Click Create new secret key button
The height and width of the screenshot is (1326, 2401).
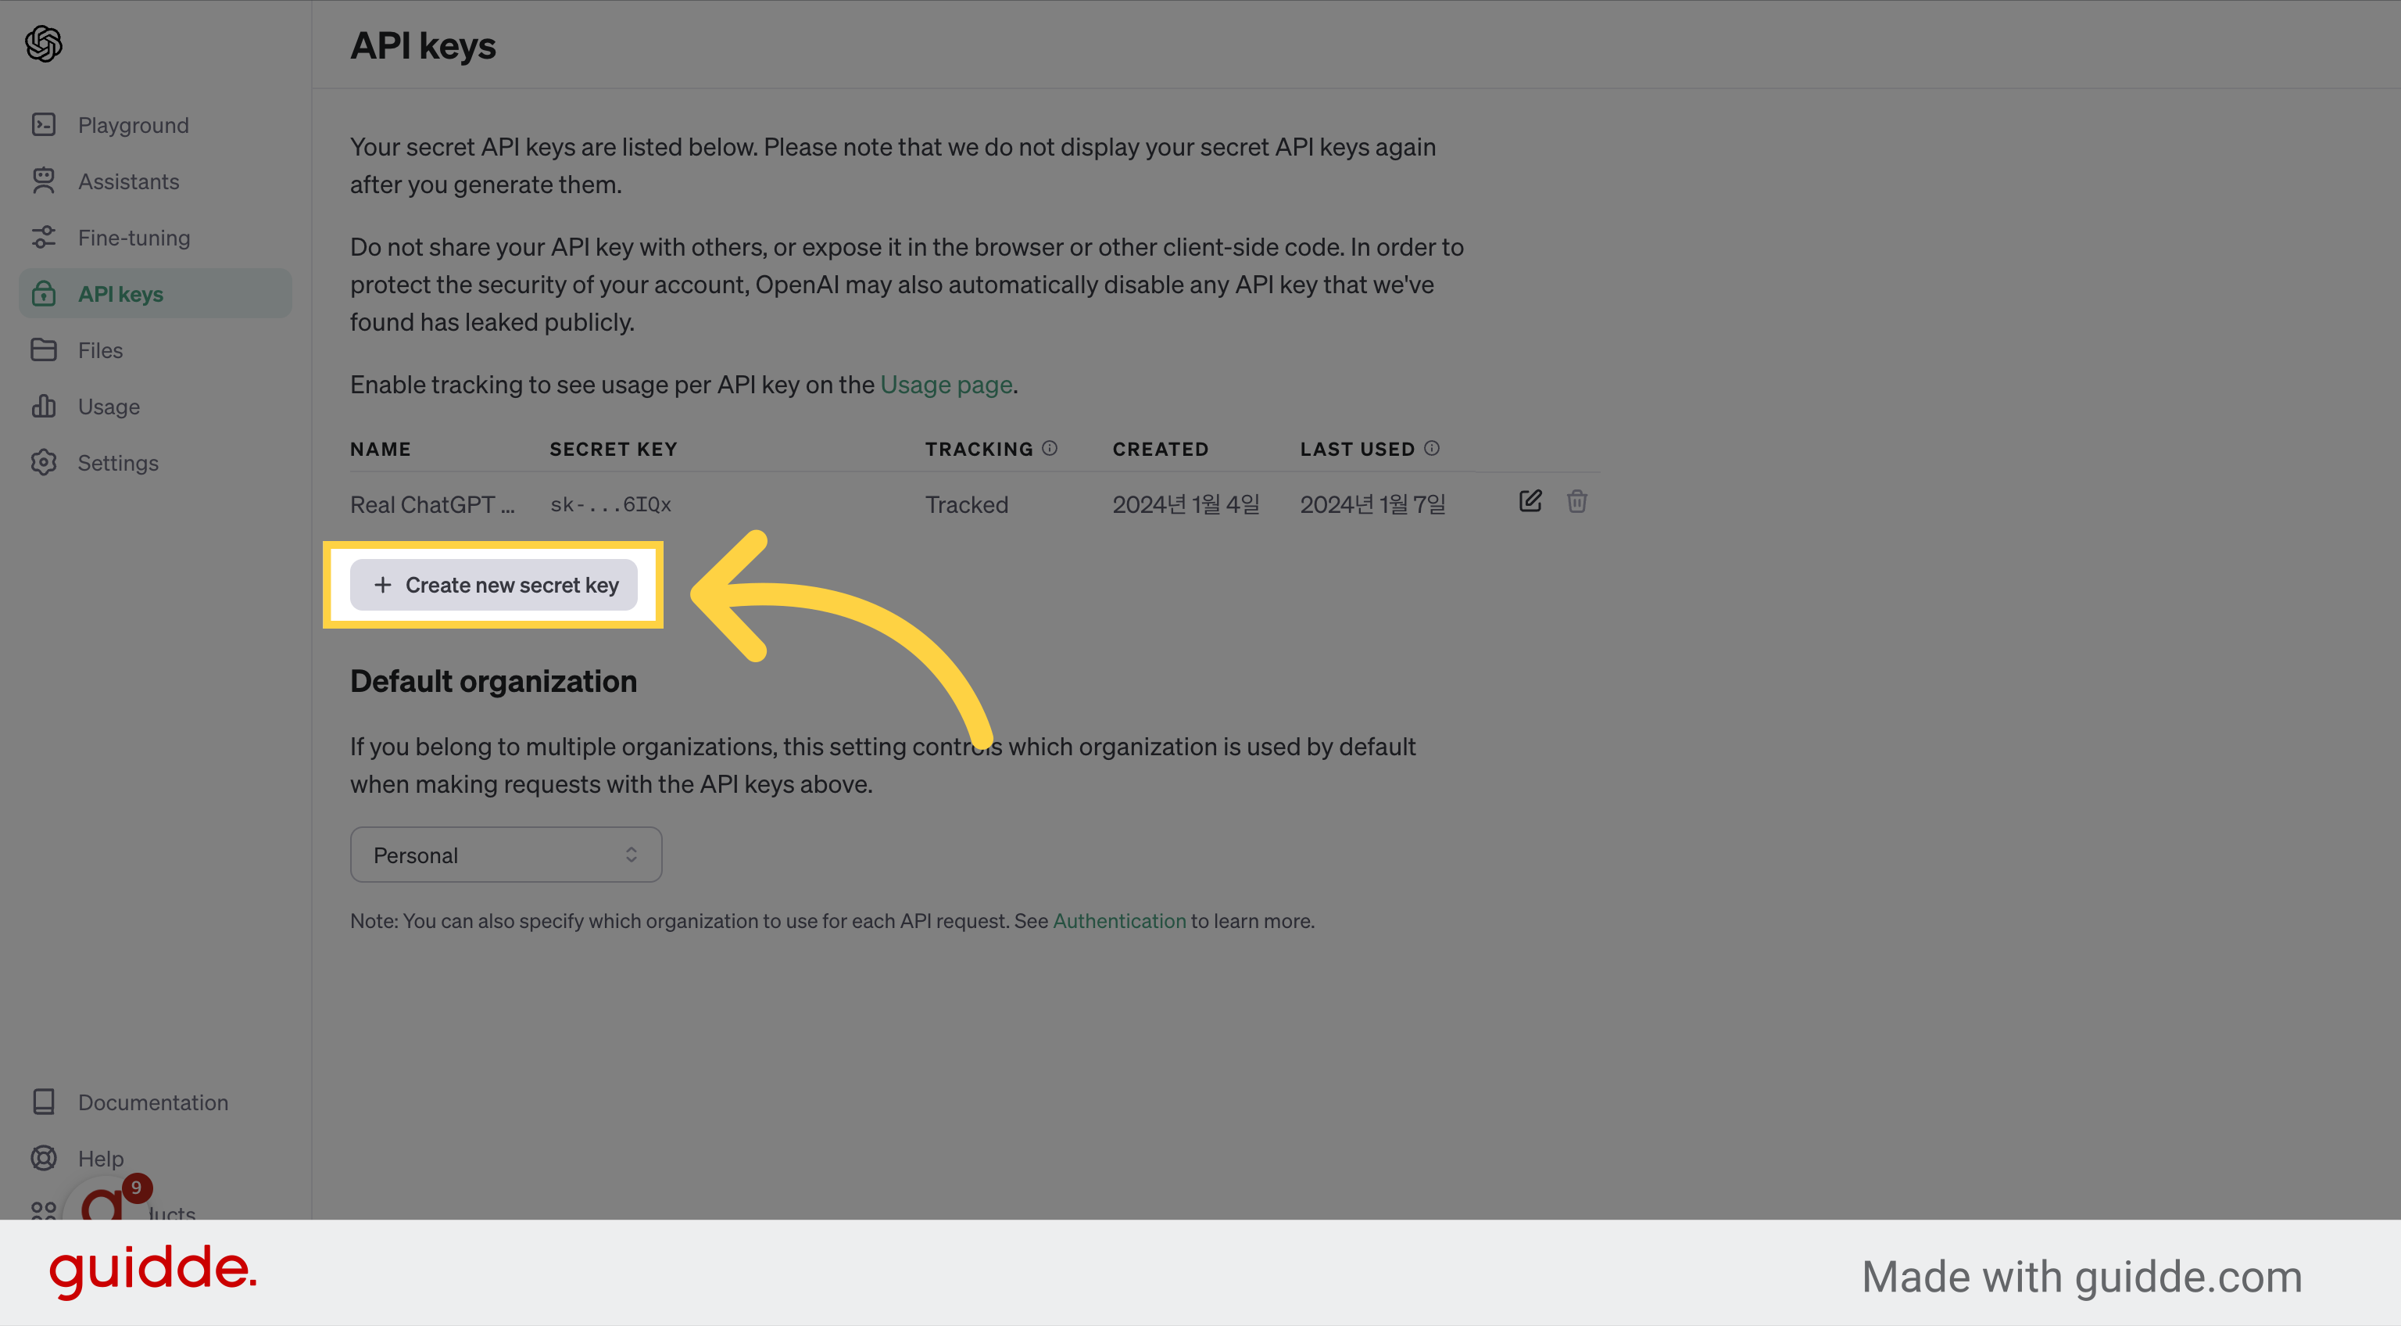pos(494,585)
